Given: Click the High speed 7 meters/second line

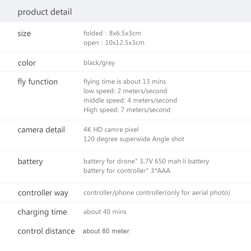Looking at the screenshot, I should pyautogui.click(x=127, y=110).
